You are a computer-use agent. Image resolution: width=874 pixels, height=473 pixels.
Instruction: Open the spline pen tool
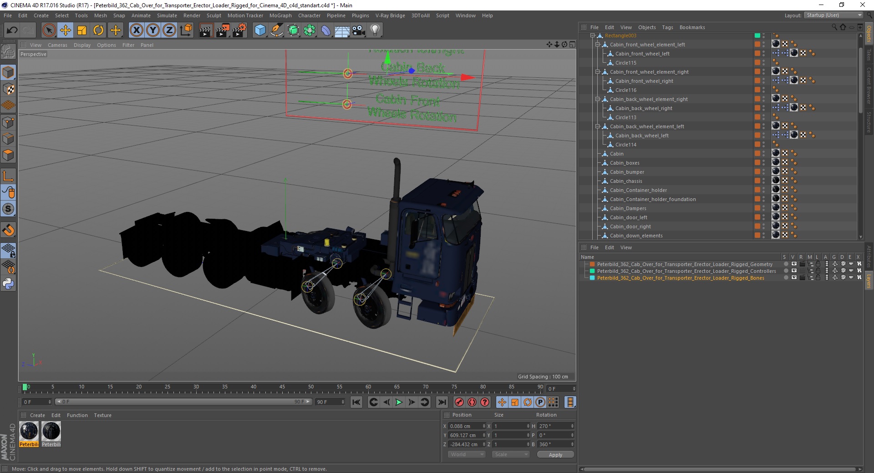point(277,30)
